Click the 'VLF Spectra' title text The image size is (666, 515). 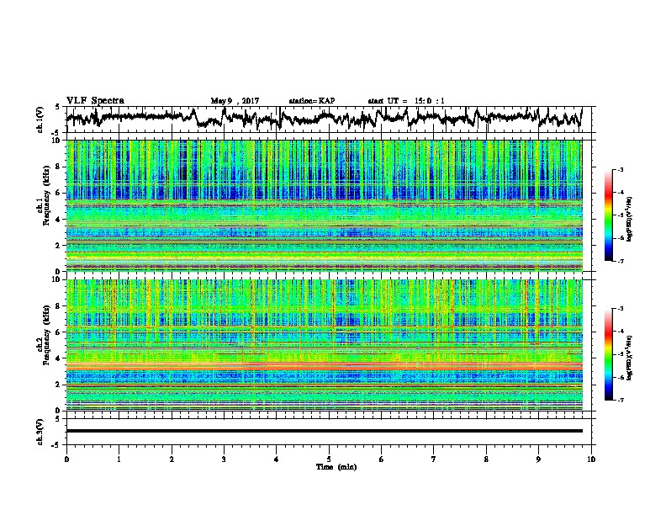tap(95, 101)
